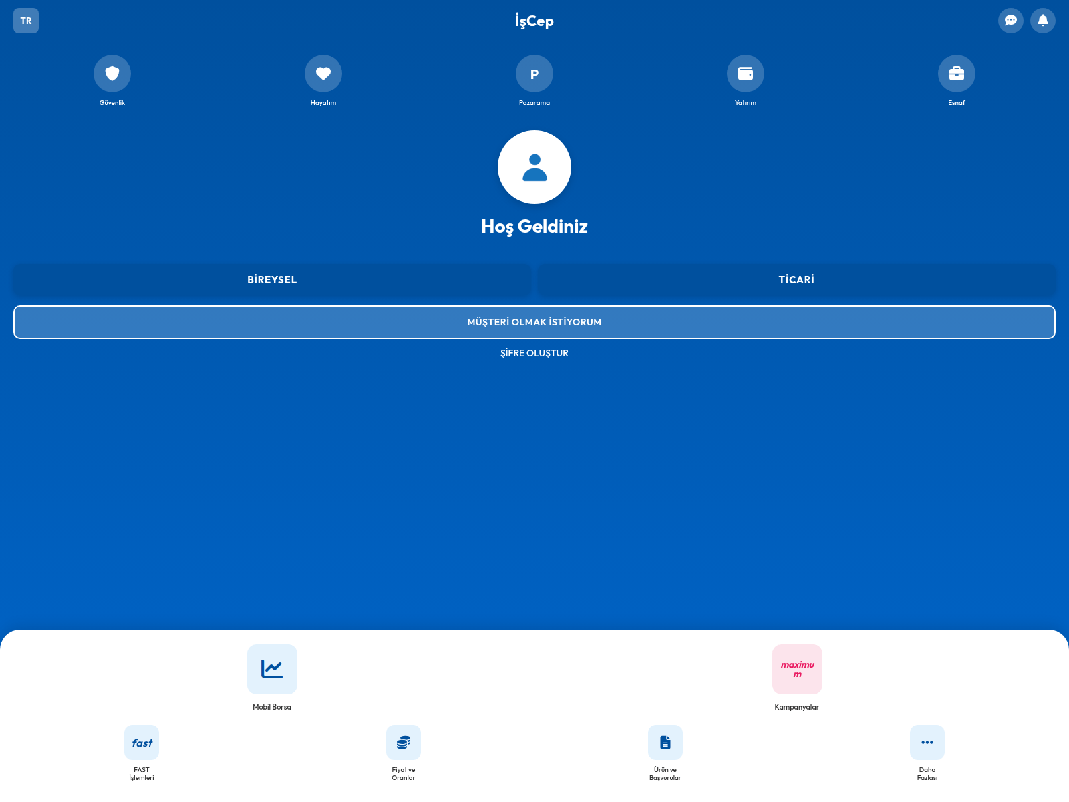Select the BİREYSEL login option
This screenshot has height=802, width=1069.
[272, 280]
